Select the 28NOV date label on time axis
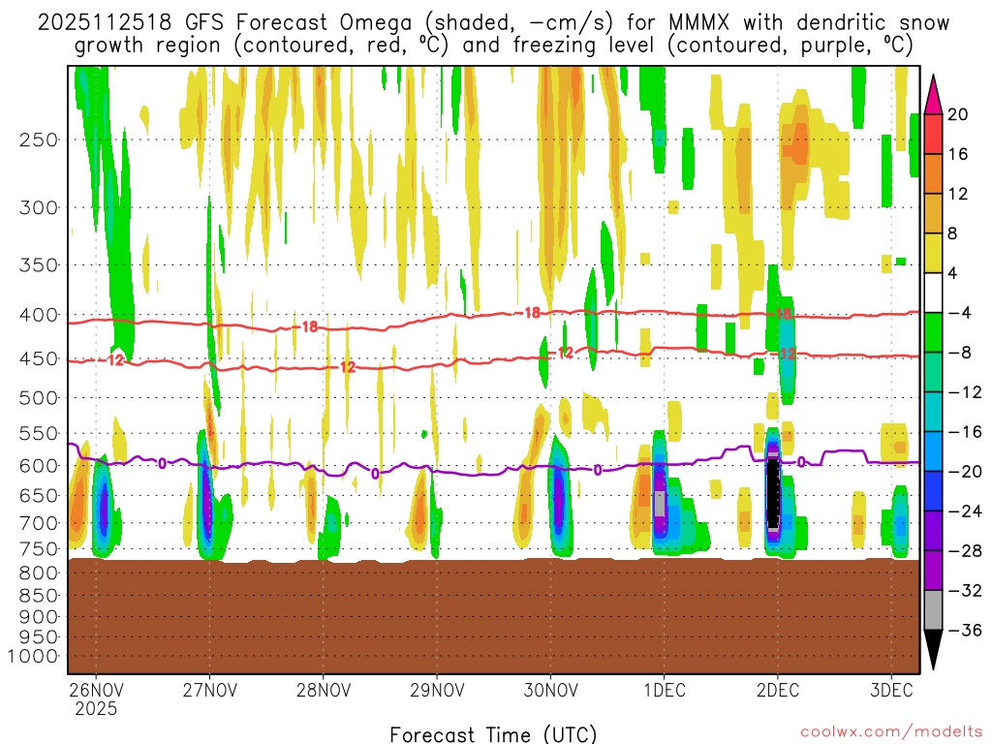 pos(324,690)
